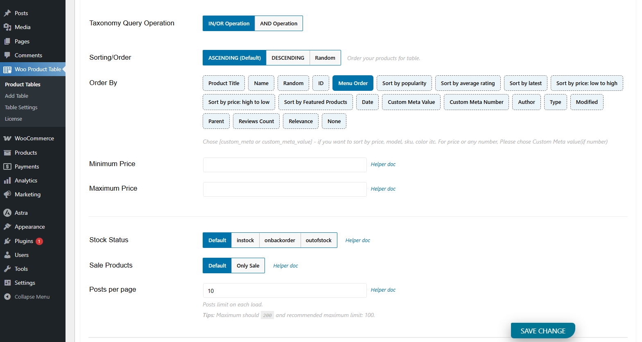Order by Modified

point(587,102)
